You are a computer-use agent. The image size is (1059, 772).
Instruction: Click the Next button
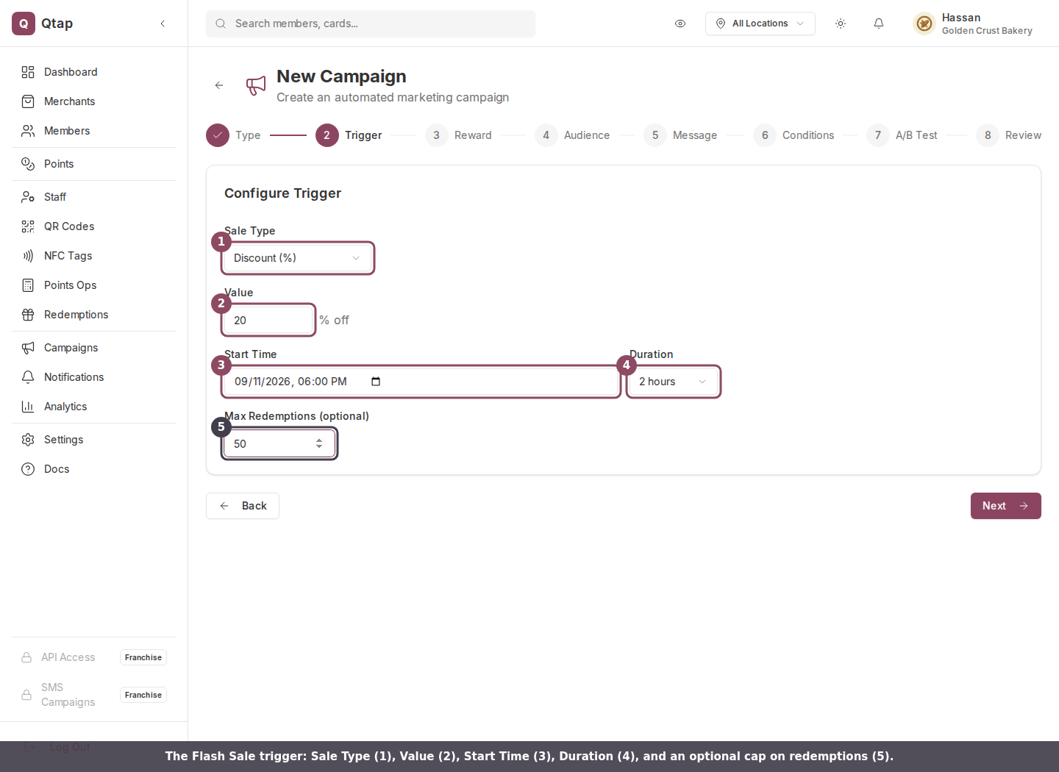tap(1006, 506)
